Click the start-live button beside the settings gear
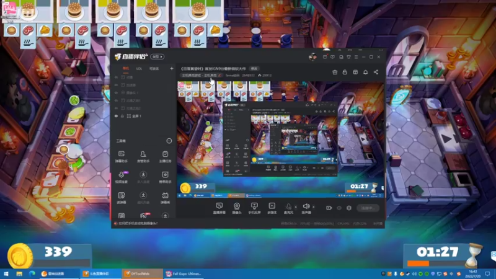This screenshot has width=496, height=279. [x=368, y=208]
